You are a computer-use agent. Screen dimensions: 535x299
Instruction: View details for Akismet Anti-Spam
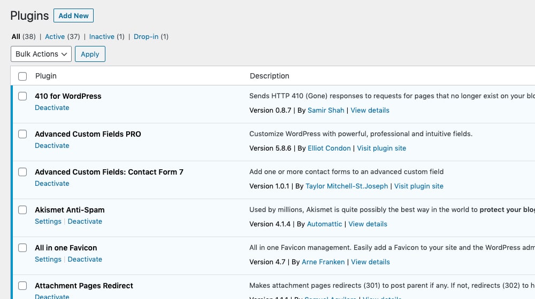[368, 224]
